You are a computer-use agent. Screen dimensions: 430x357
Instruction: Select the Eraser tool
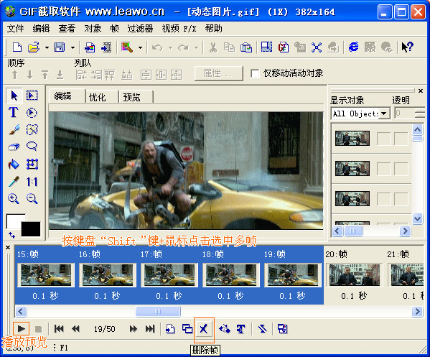click(14, 147)
